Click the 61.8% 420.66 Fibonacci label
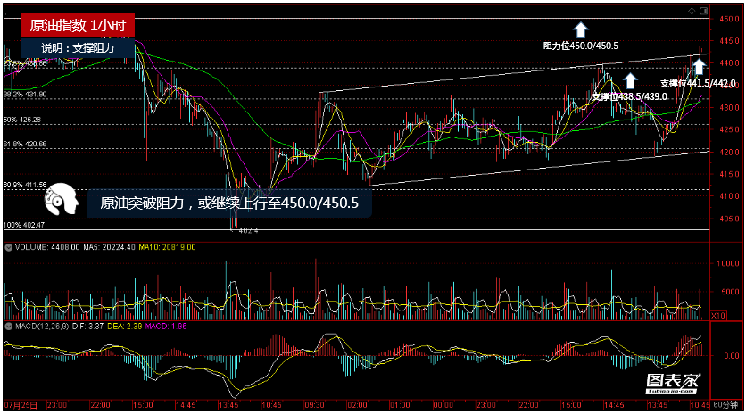 click(x=25, y=145)
